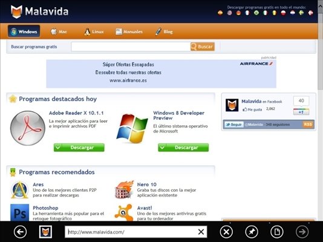Open the Adobe Reader X 10.1.1 link
The height and width of the screenshot is (242, 323).
click(76, 113)
